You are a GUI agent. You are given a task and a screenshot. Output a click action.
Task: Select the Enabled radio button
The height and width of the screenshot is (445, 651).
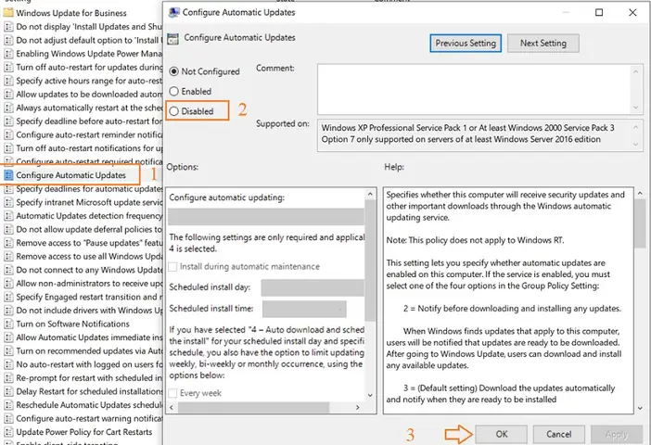pyautogui.click(x=174, y=92)
